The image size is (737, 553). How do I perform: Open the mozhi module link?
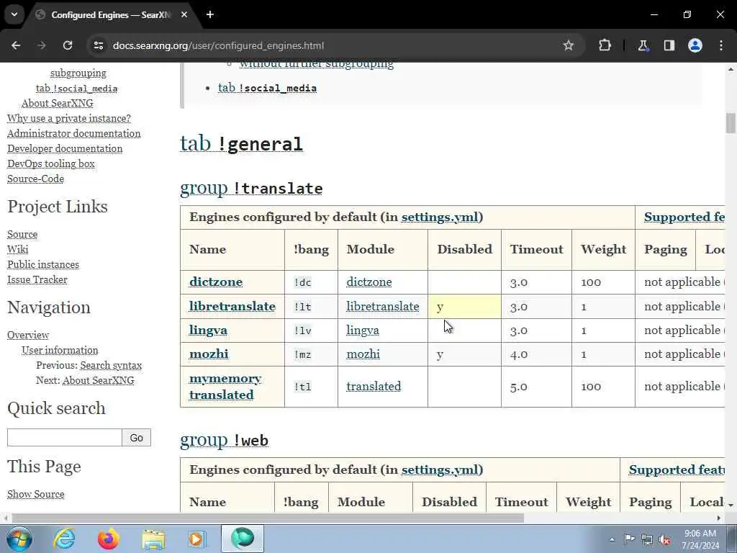363,354
